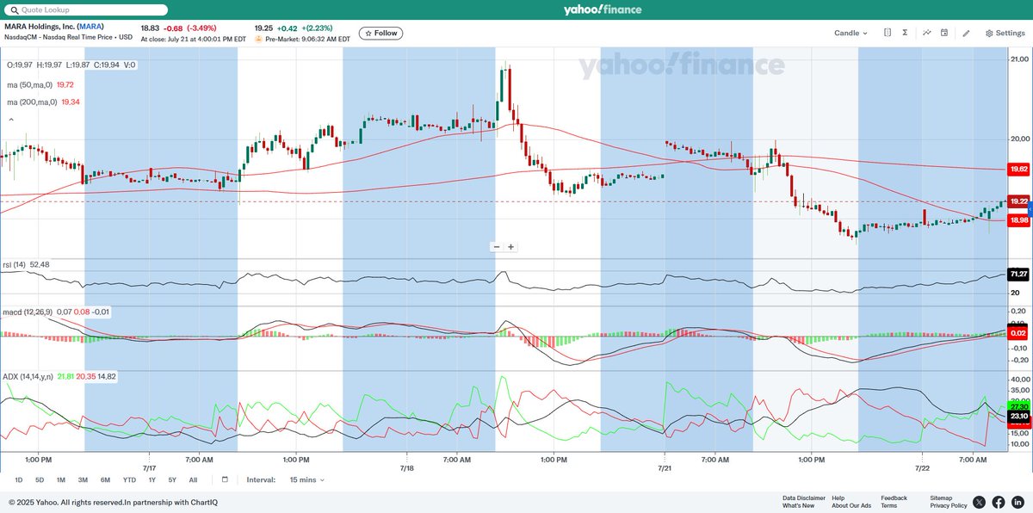The height and width of the screenshot is (513, 1033).
Task: Open Sitemap footer link
Action: 941,498
